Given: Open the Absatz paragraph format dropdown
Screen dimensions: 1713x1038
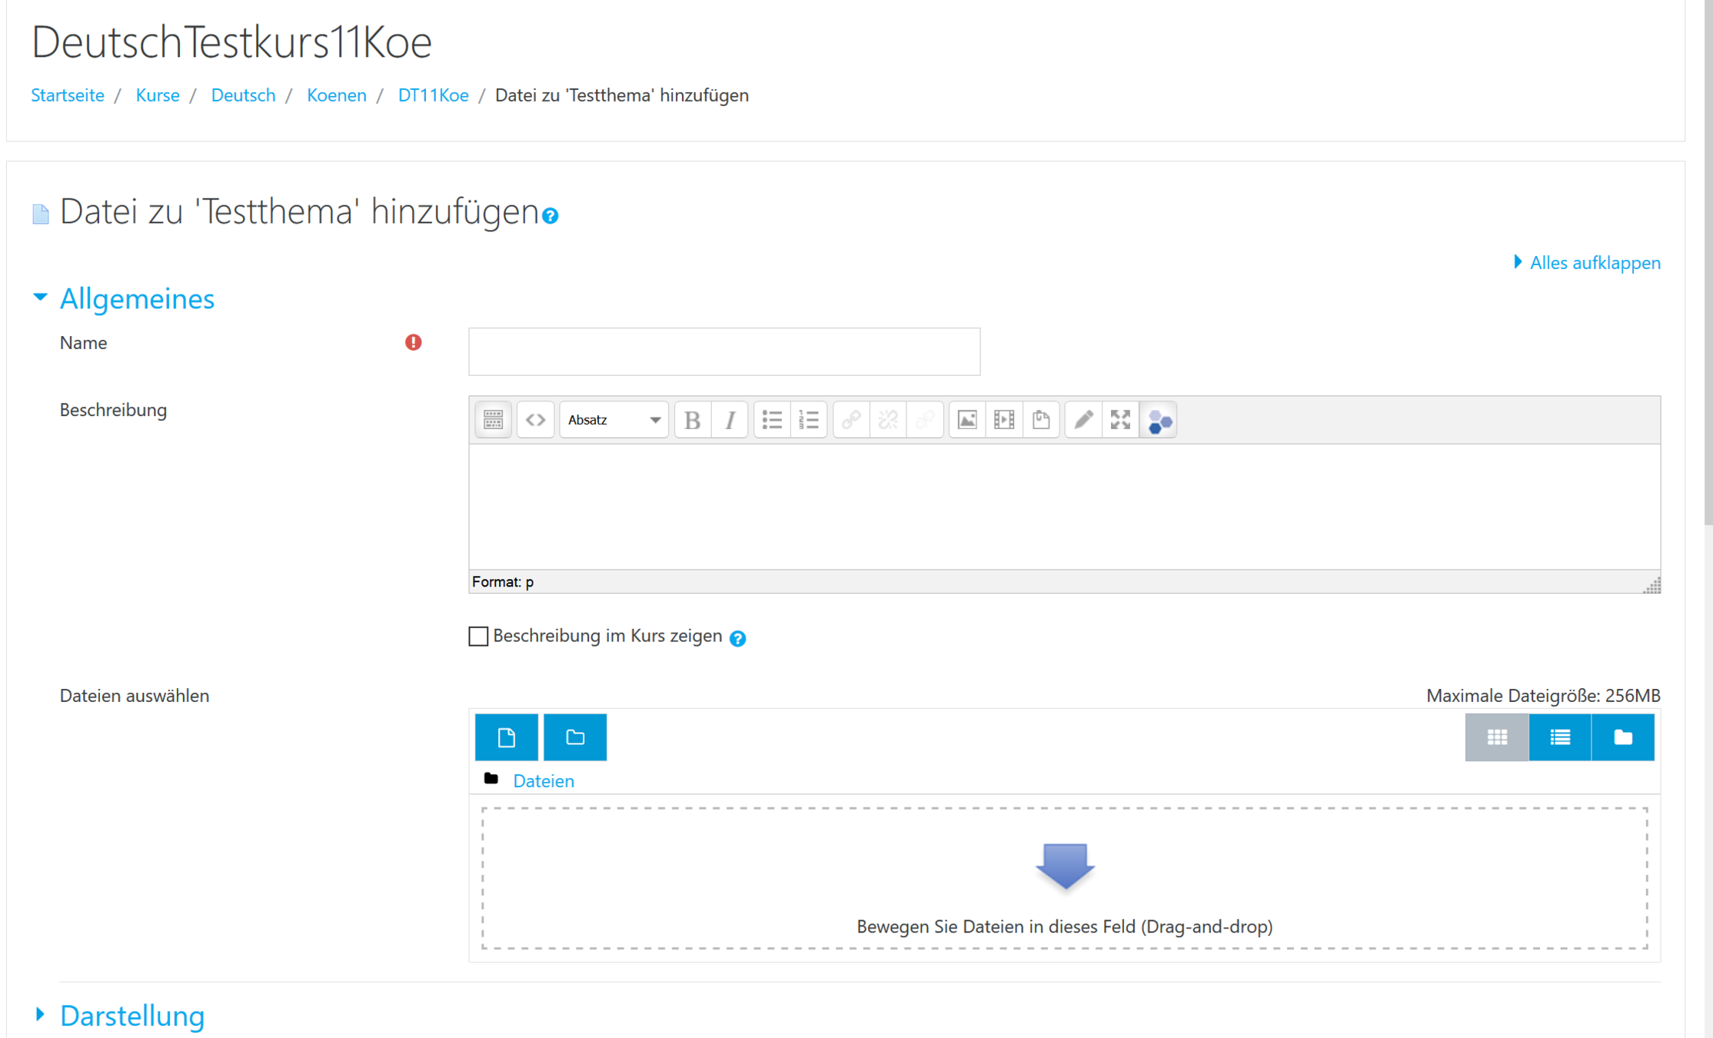Looking at the screenshot, I should tap(614, 420).
